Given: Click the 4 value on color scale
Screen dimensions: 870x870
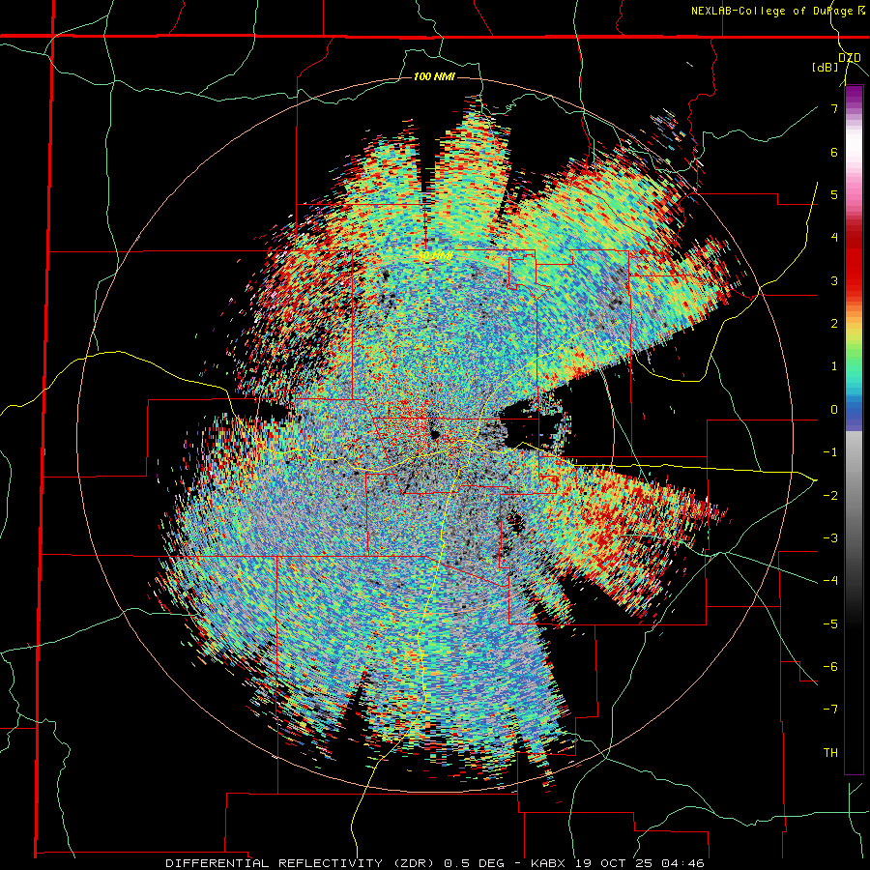Looking at the screenshot, I should (834, 238).
